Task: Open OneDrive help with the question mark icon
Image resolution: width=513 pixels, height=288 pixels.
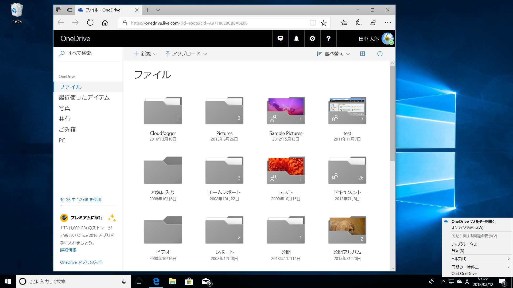Action: coord(328,38)
